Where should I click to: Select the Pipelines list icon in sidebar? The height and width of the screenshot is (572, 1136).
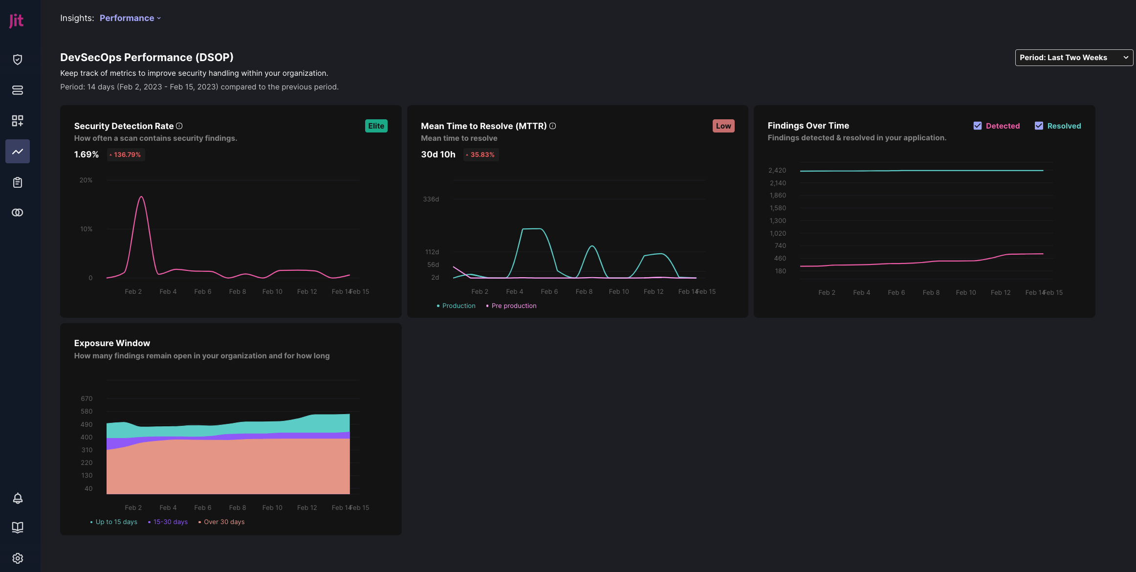tap(18, 90)
